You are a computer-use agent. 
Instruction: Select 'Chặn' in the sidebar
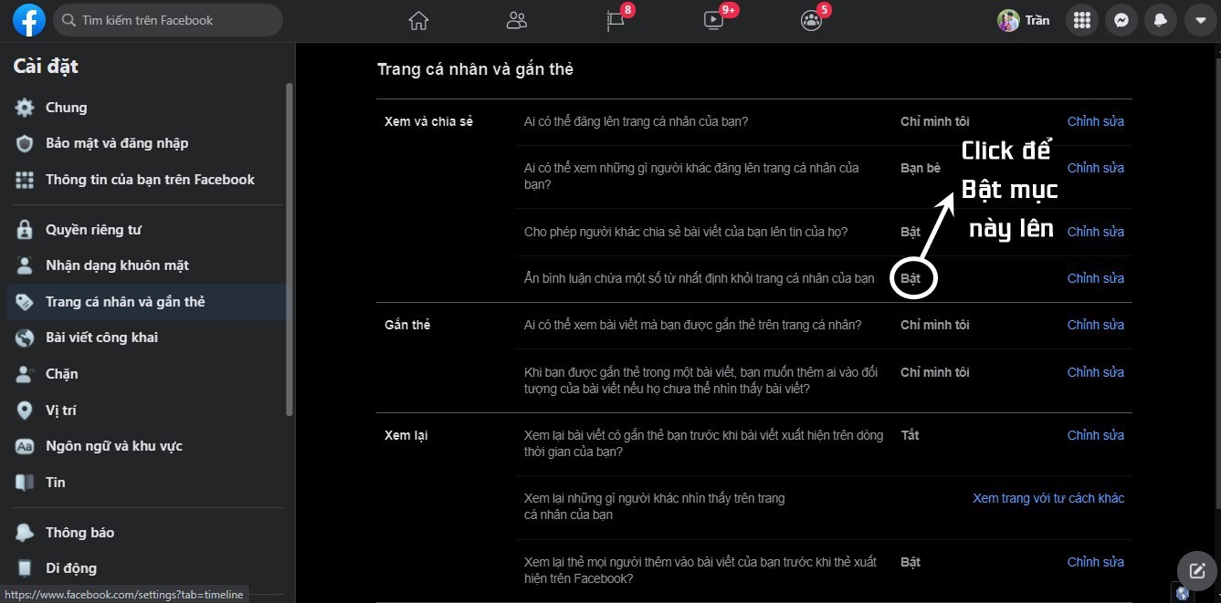point(62,374)
